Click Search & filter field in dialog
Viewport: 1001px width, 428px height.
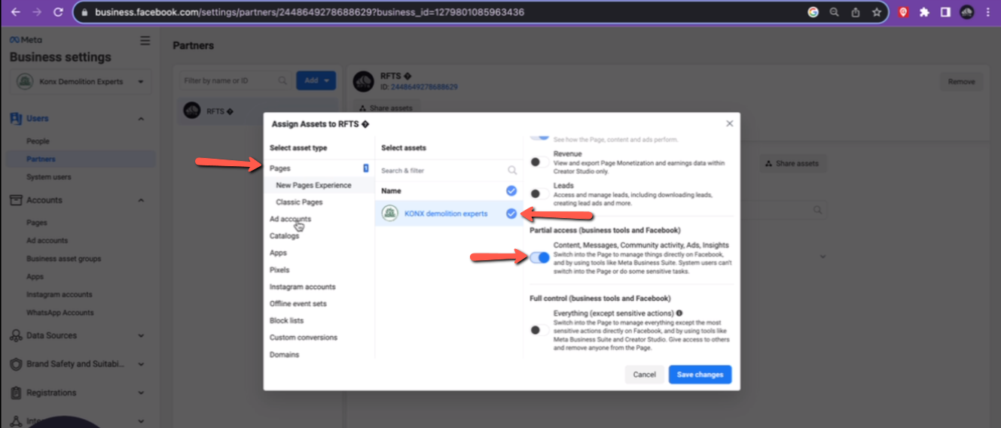[450, 171]
